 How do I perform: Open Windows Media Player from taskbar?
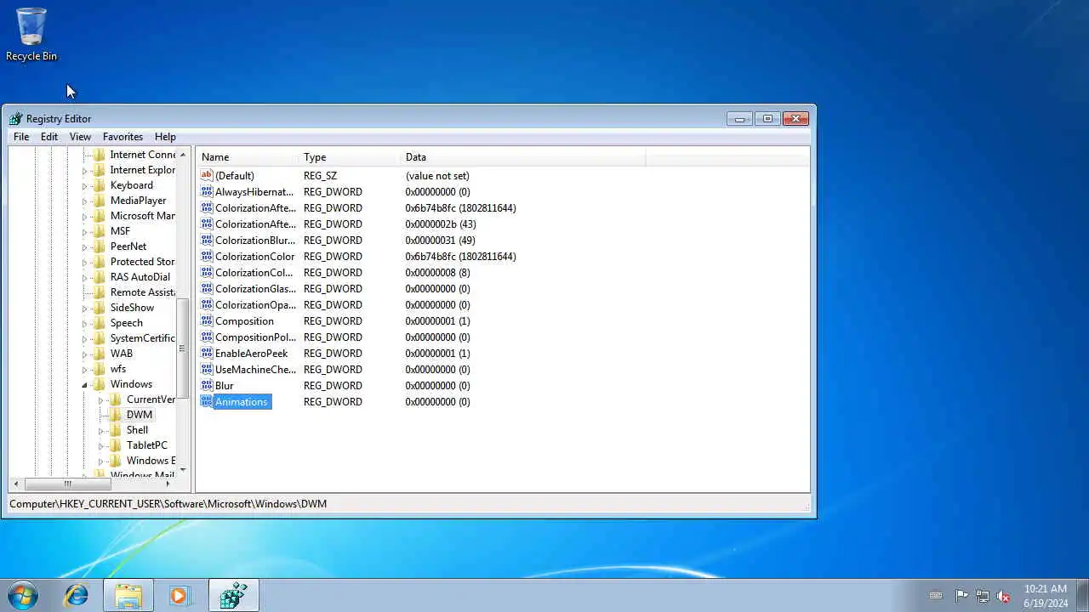pyautogui.click(x=180, y=596)
